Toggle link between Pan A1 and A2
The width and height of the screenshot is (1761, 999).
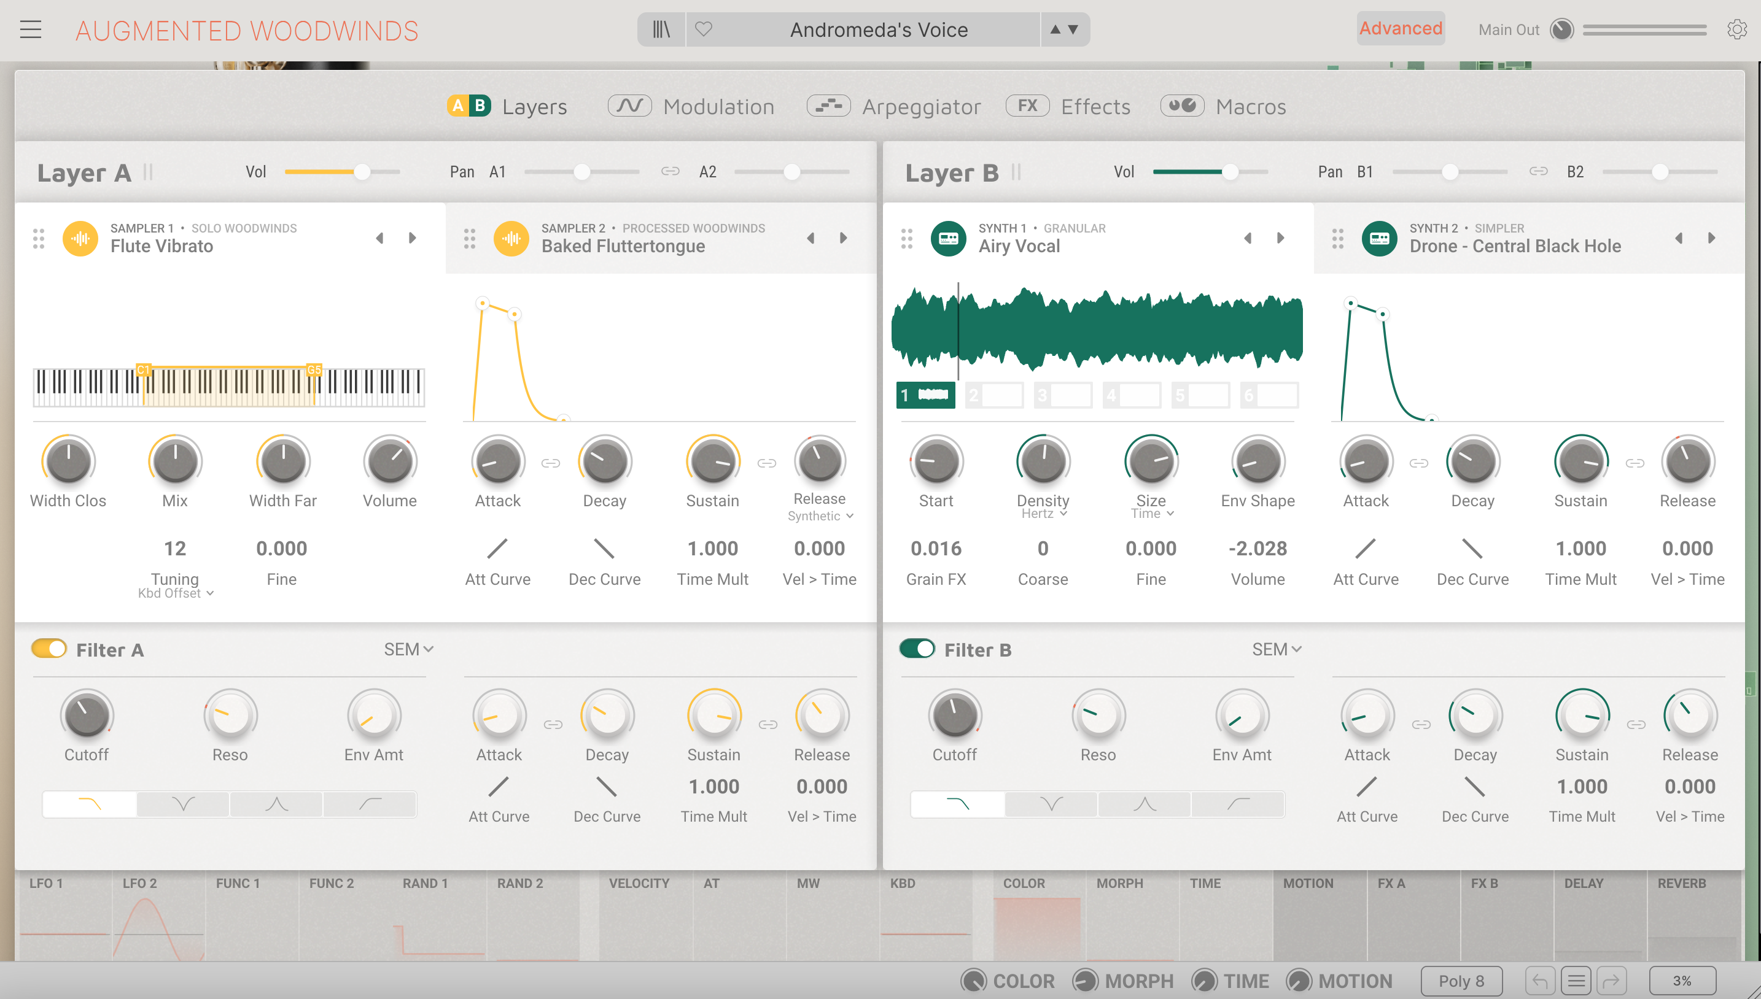point(670,172)
